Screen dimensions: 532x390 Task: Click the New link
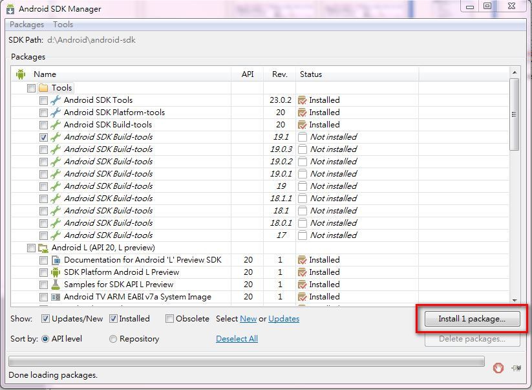pyautogui.click(x=248, y=319)
